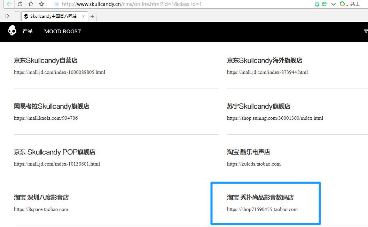Click the site info icon in address bar
The width and height of the screenshot is (368, 227).
56,4
